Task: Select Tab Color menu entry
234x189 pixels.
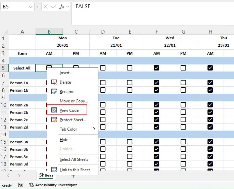Action: coord(73,129)
